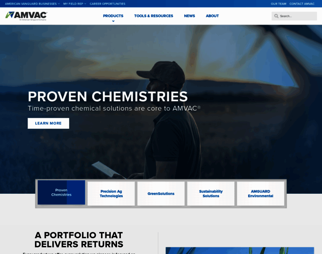This screenshot has height=254, width=322.
Task: Click the crop image thumbnail at bottom
Action: pyautogui.click(x=240, y=251)
